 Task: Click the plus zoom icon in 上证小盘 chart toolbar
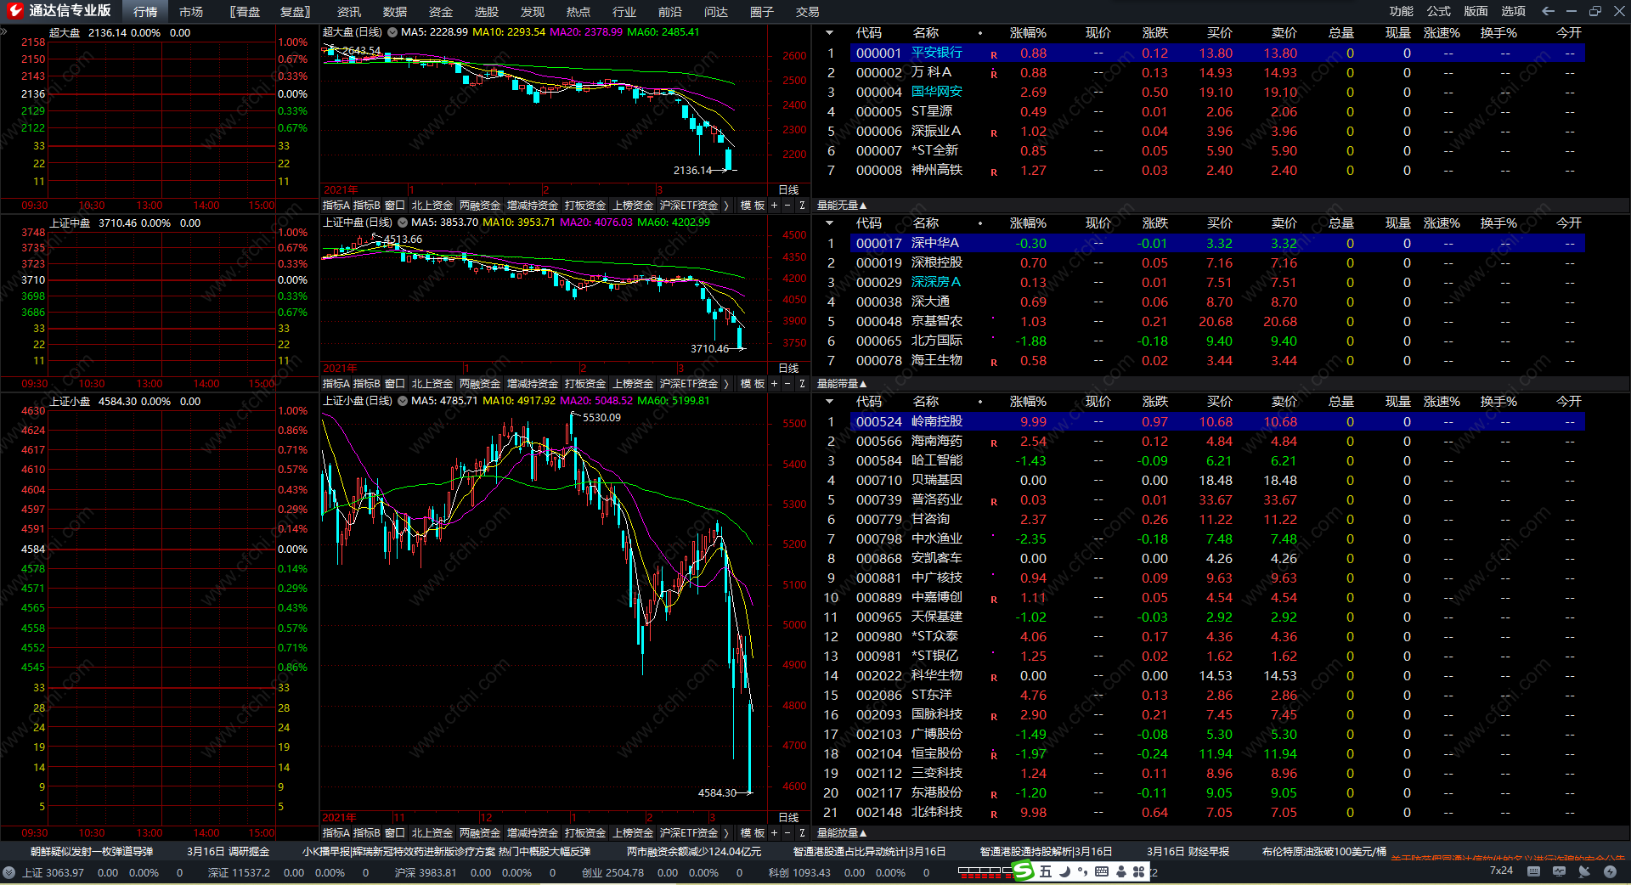coord(774,833)
